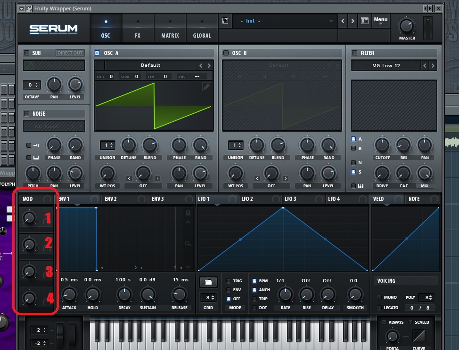This screenshot has height=350, width=459.
Task: Click the filter CUTOFF knob
Action: (x=382, y=145)
